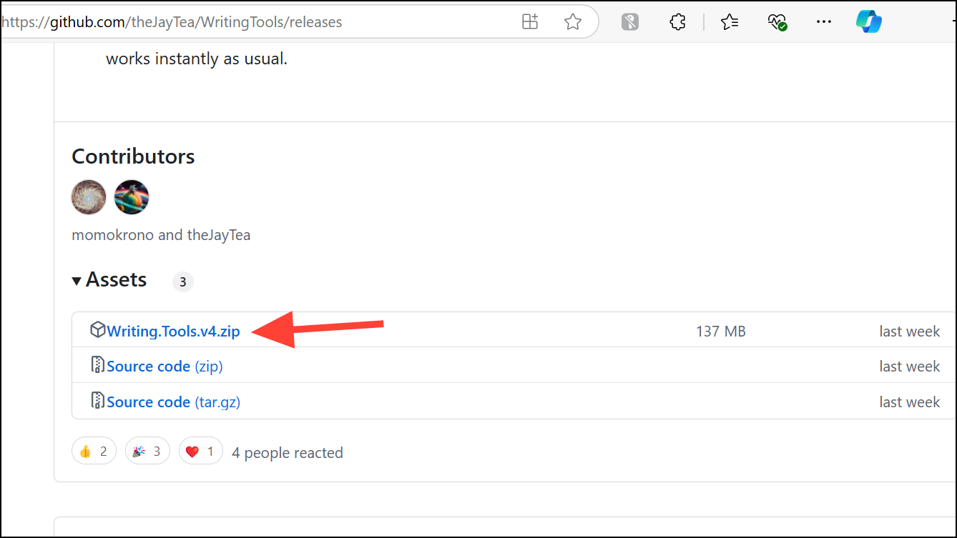Click the GitHub releases URL in address bar
Image resolution: width=957 pixels, height=538 pixels.
pos(172,22)
